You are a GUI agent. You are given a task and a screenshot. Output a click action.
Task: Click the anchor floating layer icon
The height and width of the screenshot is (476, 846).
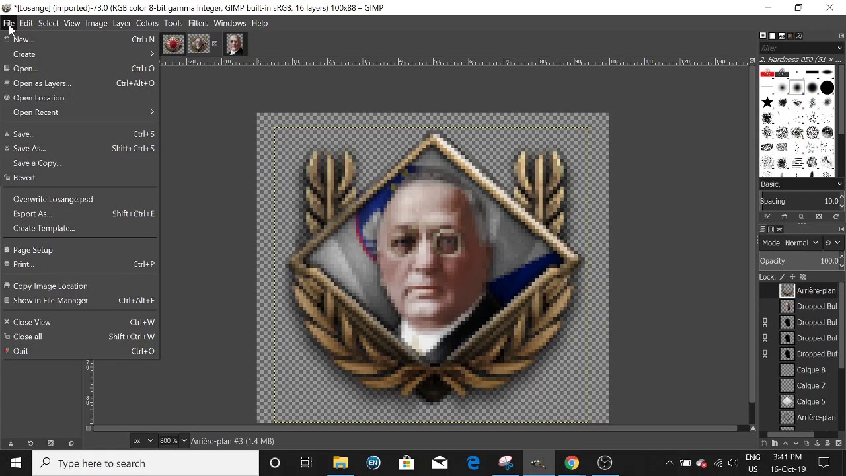pos(818,444)
